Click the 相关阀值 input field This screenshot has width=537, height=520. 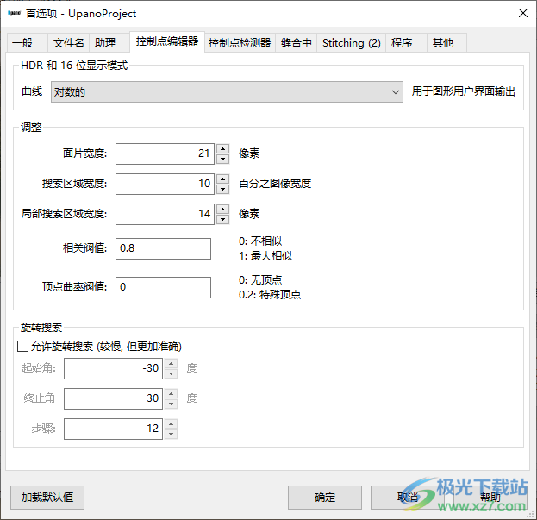(x=164, y=248)
